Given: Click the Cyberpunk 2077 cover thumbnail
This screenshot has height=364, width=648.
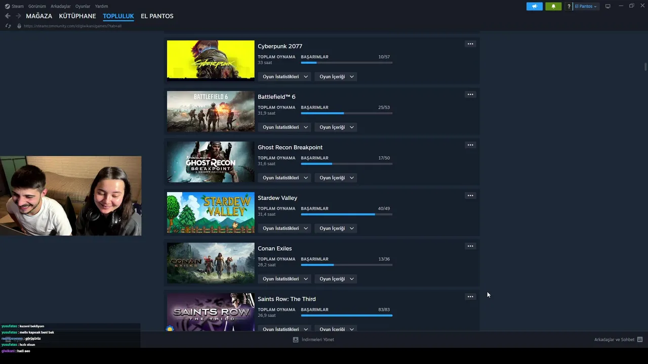Looking at the screenshot, I should (211, 61).
